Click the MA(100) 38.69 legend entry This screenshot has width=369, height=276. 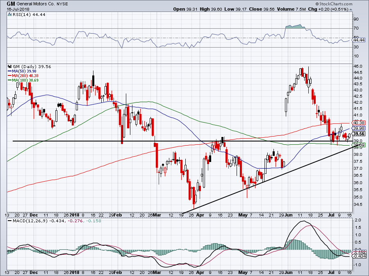(25, 80)
